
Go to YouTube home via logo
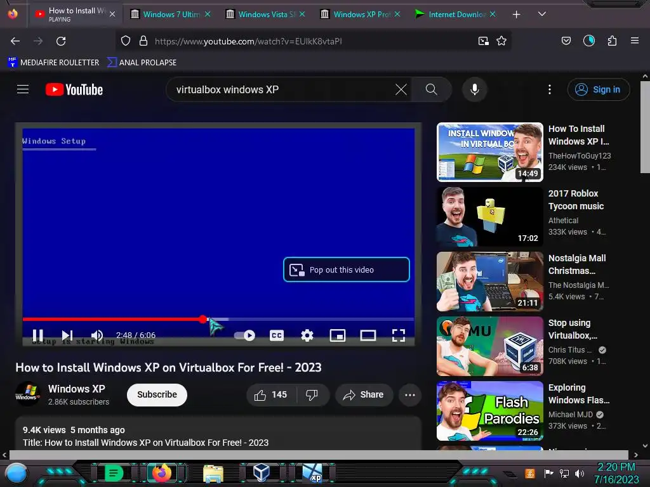pos(74,89)
